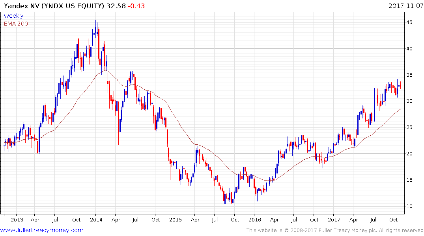Click the 40 price axis label
The height and width of the screenshot is (236, 424).
tap(409, 48)
